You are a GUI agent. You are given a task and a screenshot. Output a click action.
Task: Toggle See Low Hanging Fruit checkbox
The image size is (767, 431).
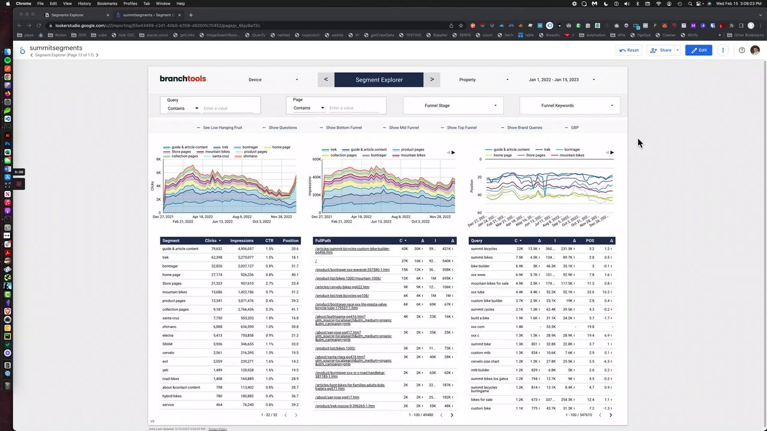(199, 128)
